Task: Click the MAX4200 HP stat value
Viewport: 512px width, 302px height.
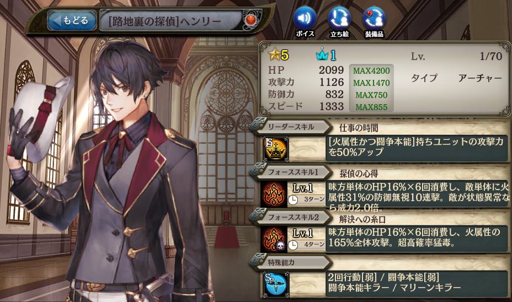Action: tap(371, 71)
